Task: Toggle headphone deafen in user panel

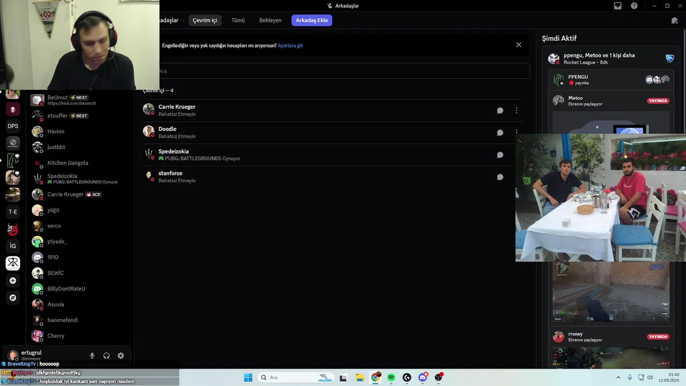Action: point(106,355)
